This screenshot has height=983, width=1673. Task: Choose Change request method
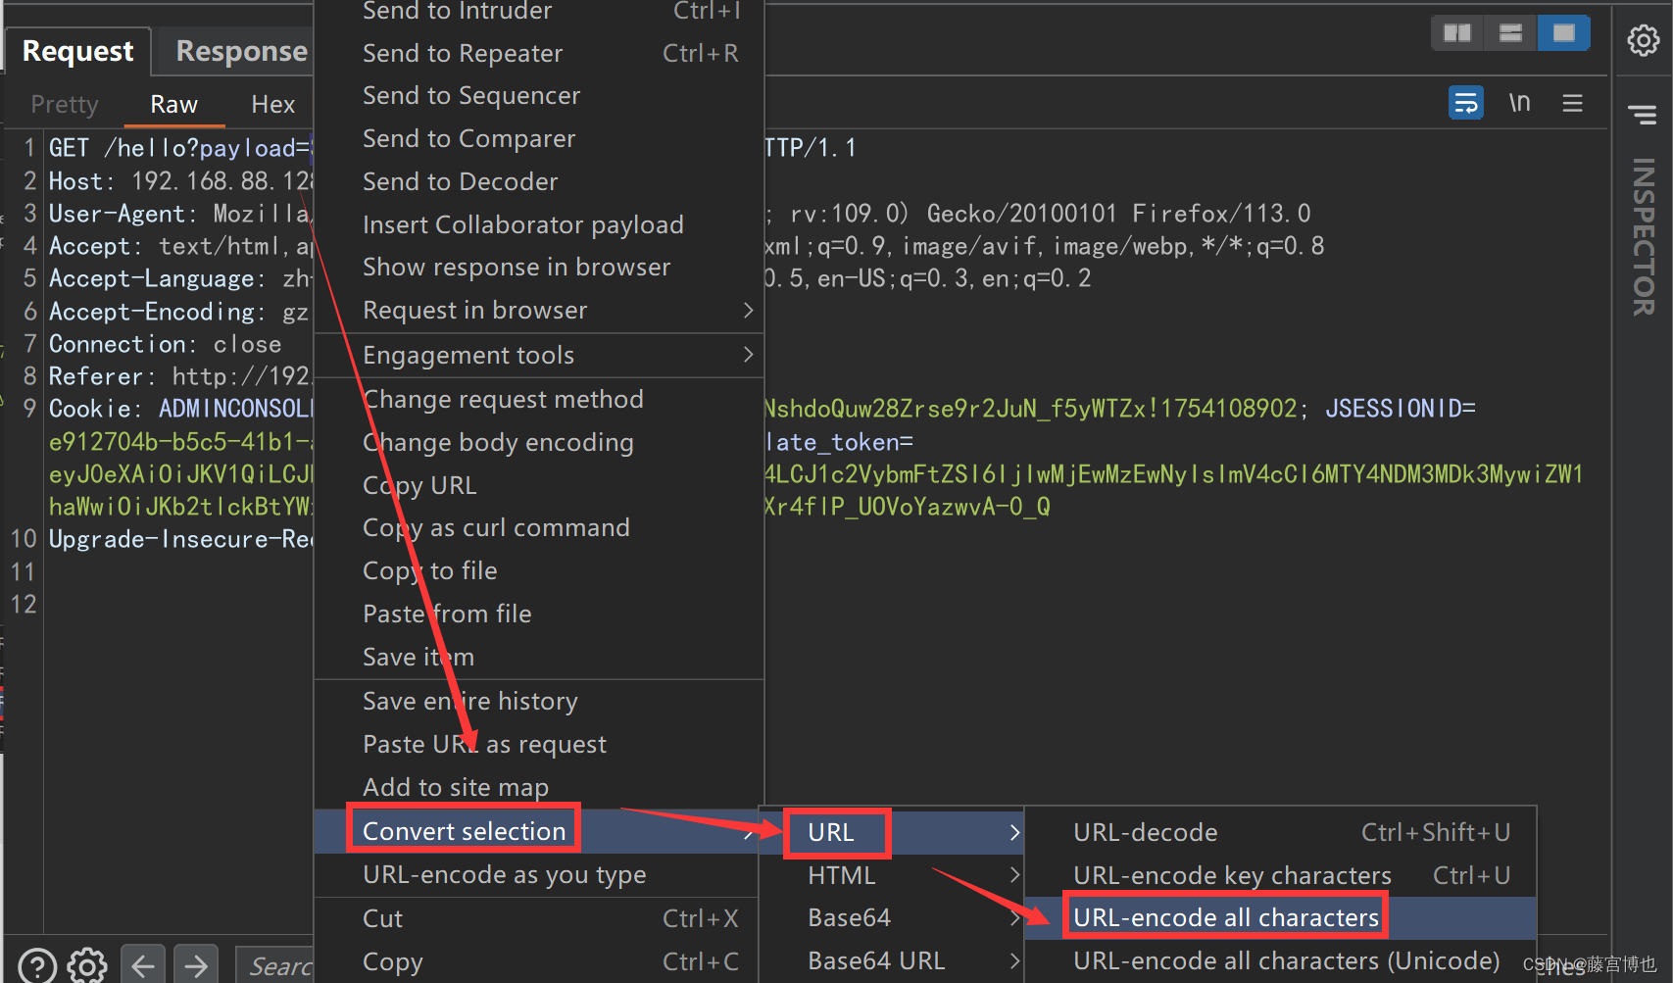pos(539,399)
